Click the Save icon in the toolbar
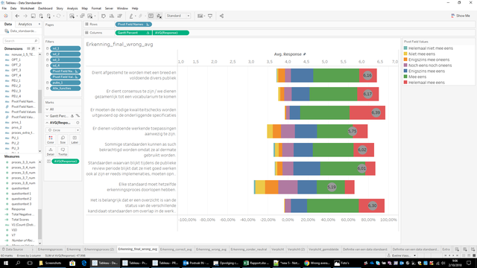 tap(33, 16)
